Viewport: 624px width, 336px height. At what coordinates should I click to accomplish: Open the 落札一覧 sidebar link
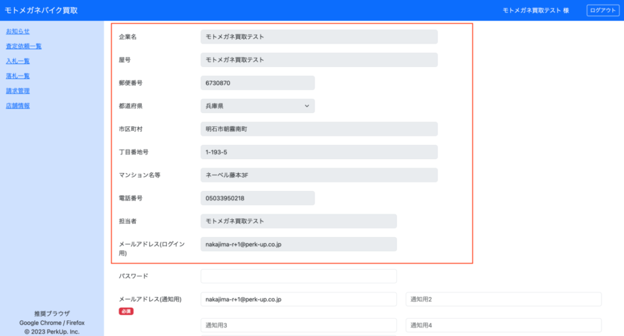(18, 76)
